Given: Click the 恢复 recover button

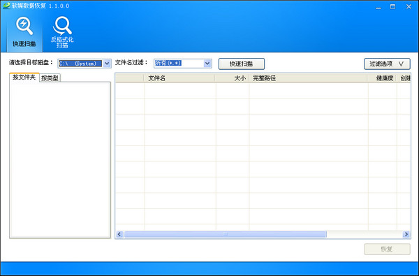Looking at the screenshot, I should click(387, 249).
